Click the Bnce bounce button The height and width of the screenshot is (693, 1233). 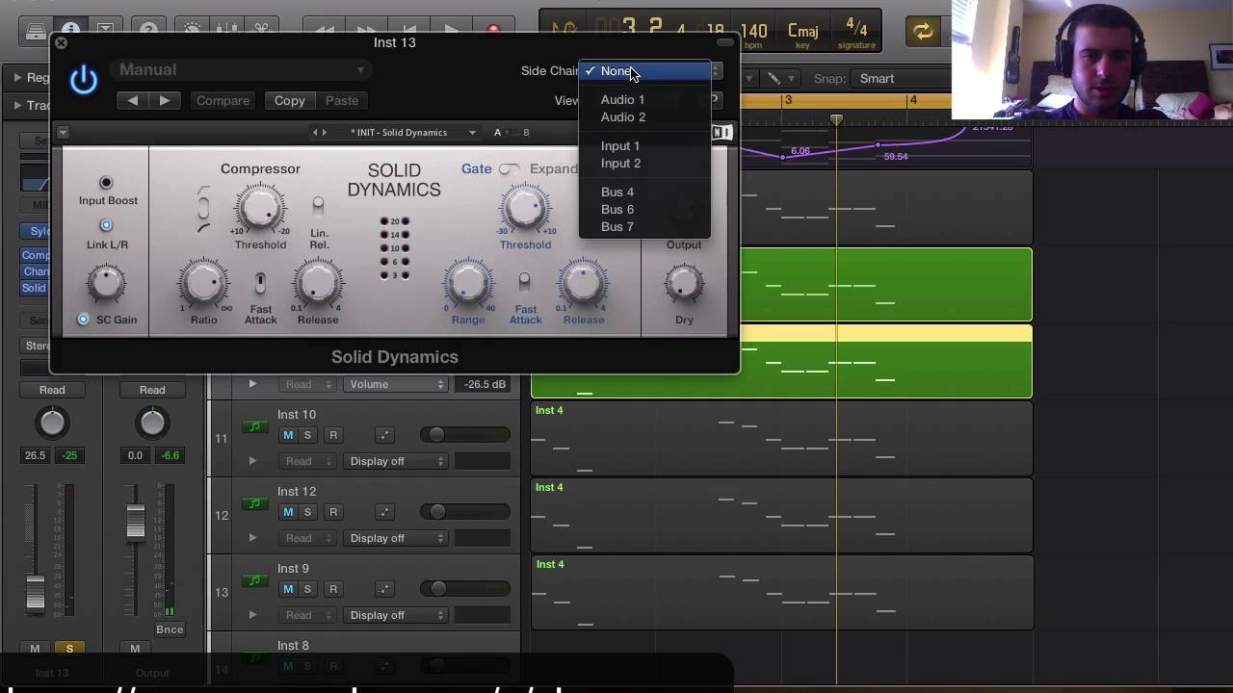[x=170, y=629]
